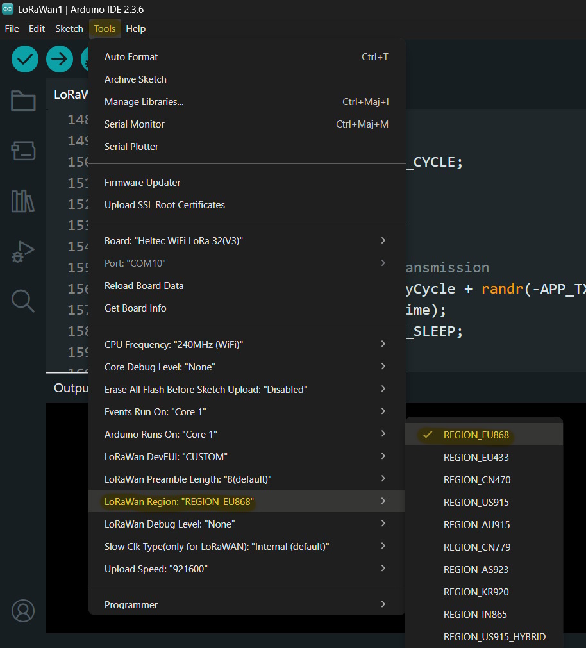
Task: Launch the Serial Plotter
Action: coord(247,147)
